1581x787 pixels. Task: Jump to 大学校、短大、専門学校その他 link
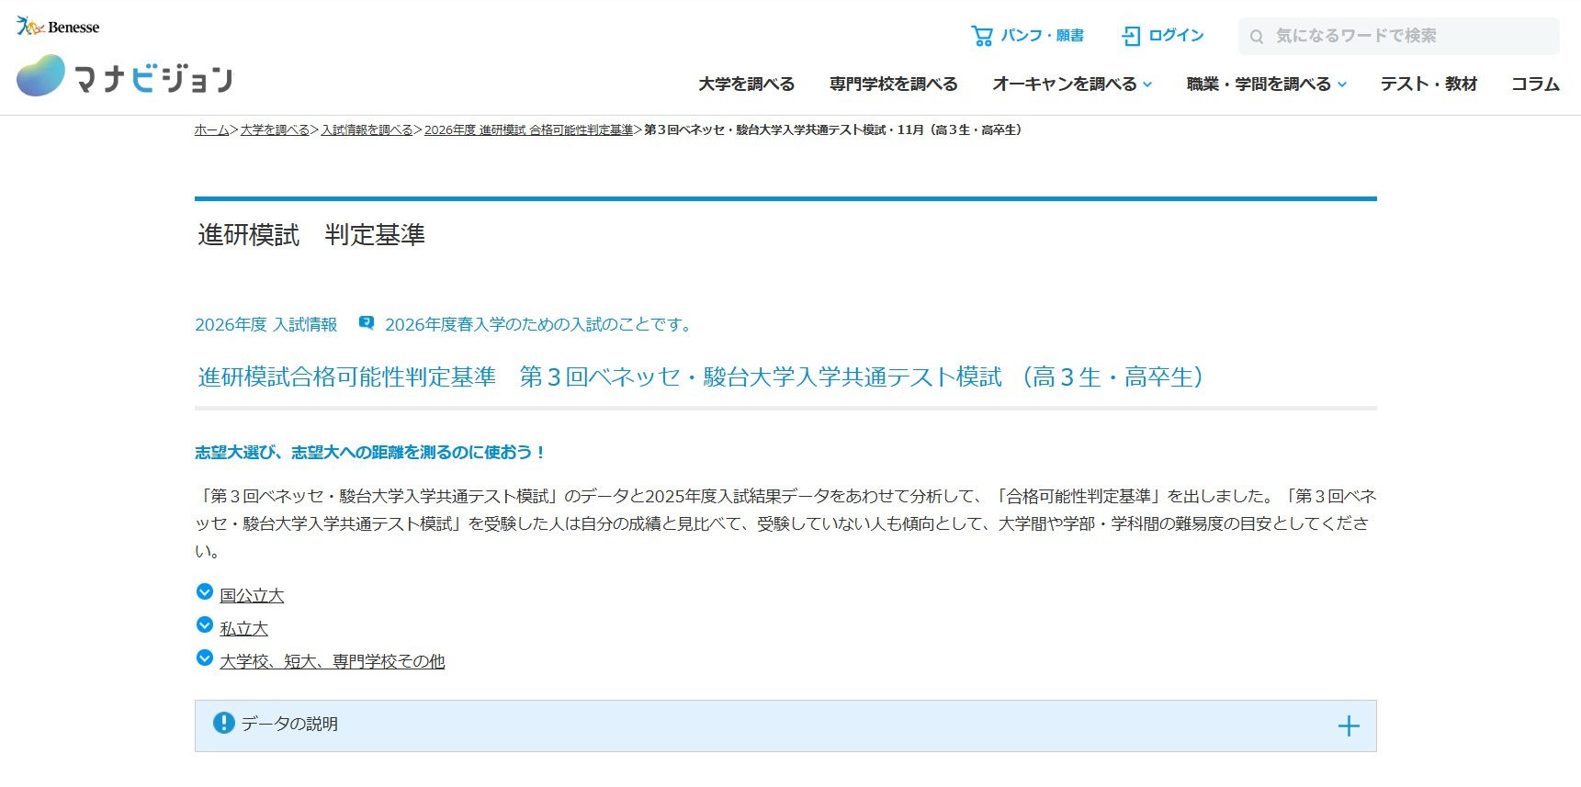pos(332,661)
